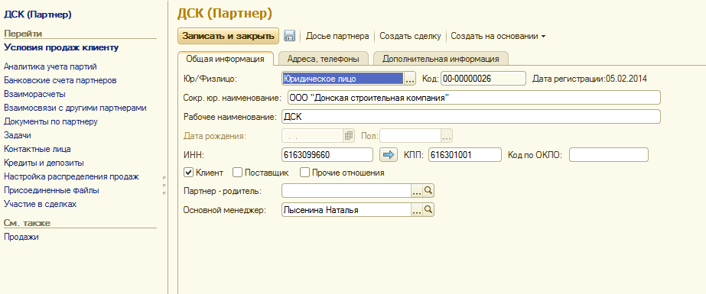This screenshot has height=294, width=706.
Task: Click the sidebar splitter dotted handle
Action: pos(164,185)
